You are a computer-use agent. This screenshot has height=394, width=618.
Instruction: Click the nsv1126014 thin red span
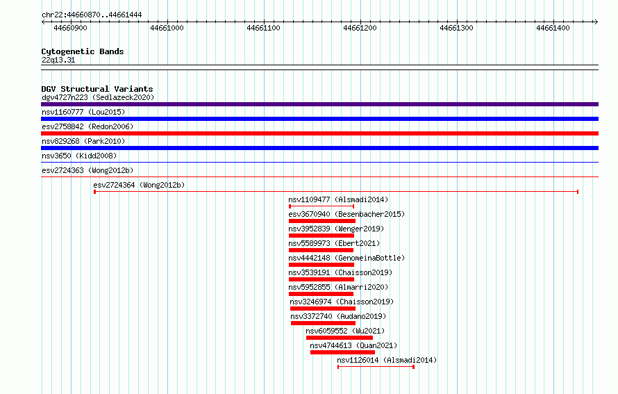coord(376,367)
